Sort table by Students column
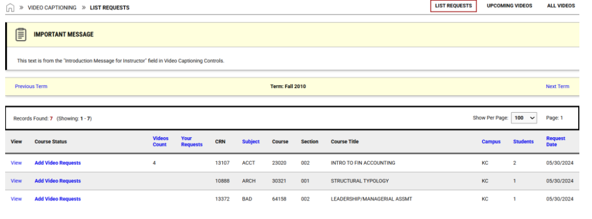 pyautogui.click(x=523, y=142)
